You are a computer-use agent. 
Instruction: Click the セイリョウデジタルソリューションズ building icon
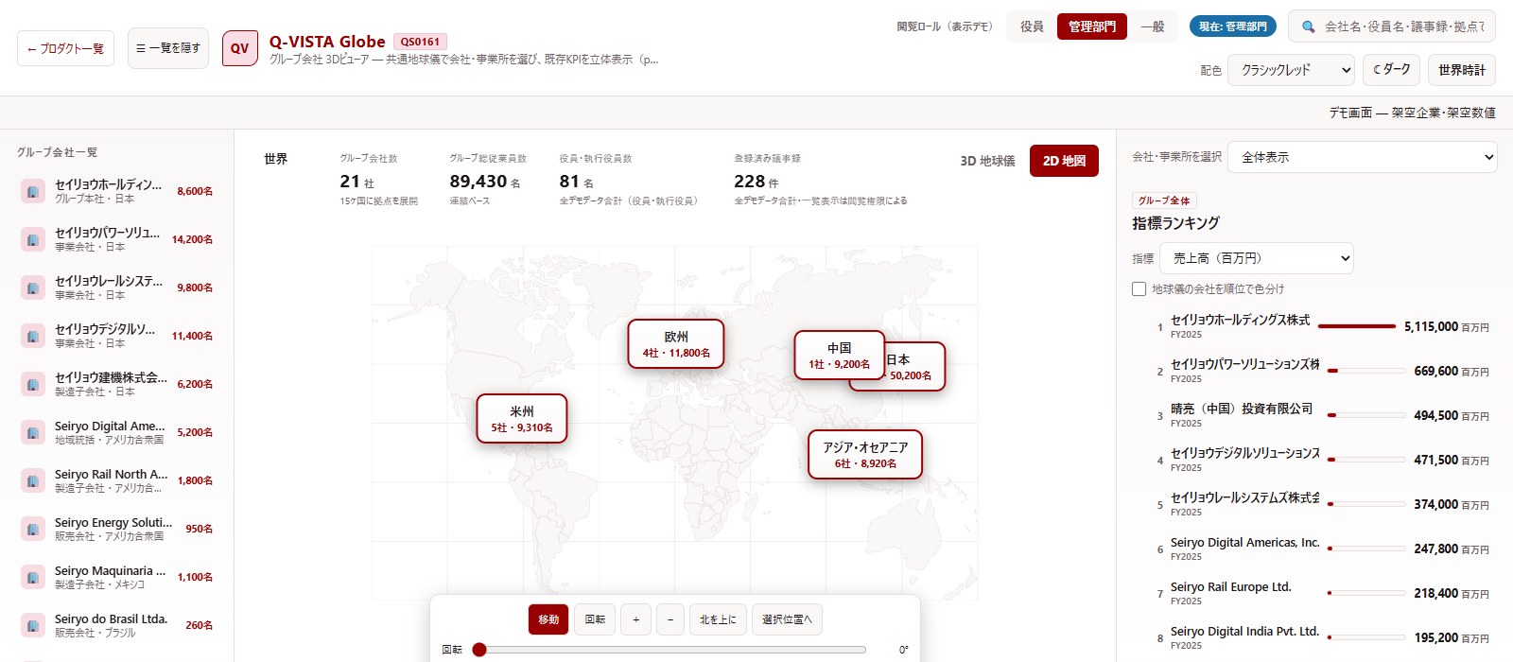tap(33, 336)
